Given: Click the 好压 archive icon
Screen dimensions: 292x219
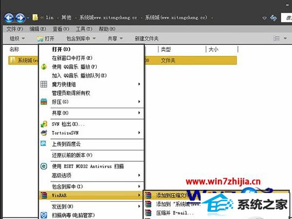Looking at the screenshot, I should tap(44, 102).
